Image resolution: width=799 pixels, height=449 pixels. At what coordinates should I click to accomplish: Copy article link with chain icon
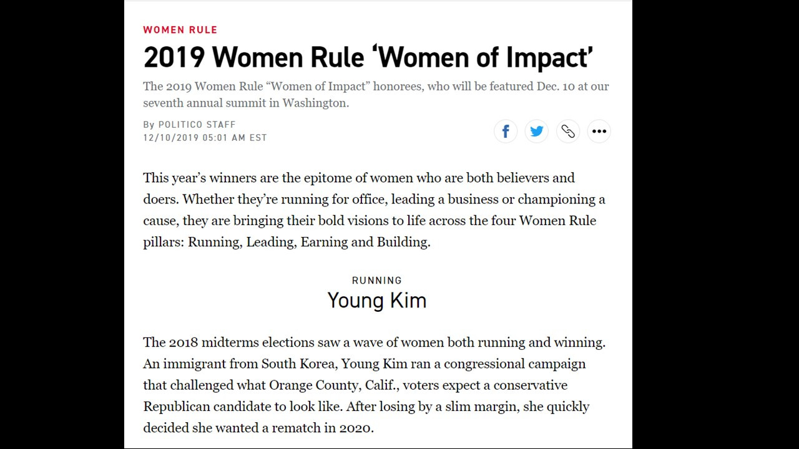[568, 131]
